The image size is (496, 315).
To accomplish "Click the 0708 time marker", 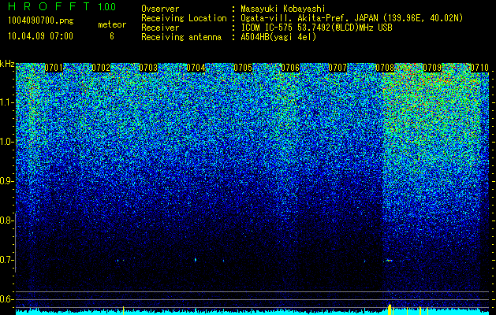I will 385,68.
